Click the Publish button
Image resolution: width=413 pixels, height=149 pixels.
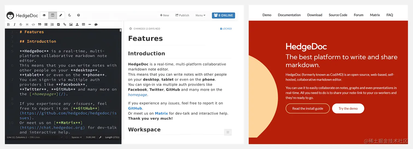coord(182,15)
